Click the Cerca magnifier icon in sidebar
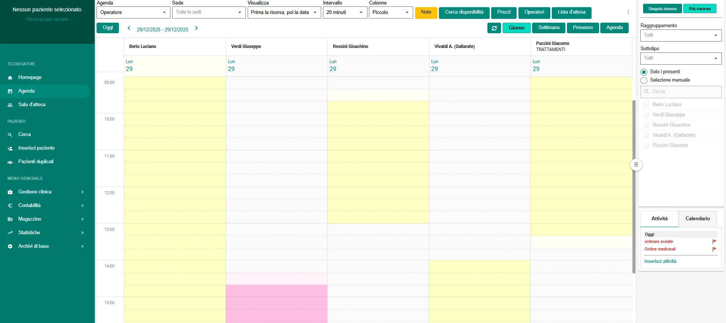Viewport: 726px width, 323px height. (x=10, y=134)
